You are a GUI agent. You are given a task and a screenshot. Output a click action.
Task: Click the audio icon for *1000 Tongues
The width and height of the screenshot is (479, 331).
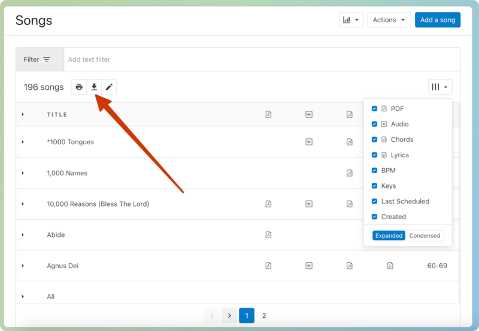309,142
